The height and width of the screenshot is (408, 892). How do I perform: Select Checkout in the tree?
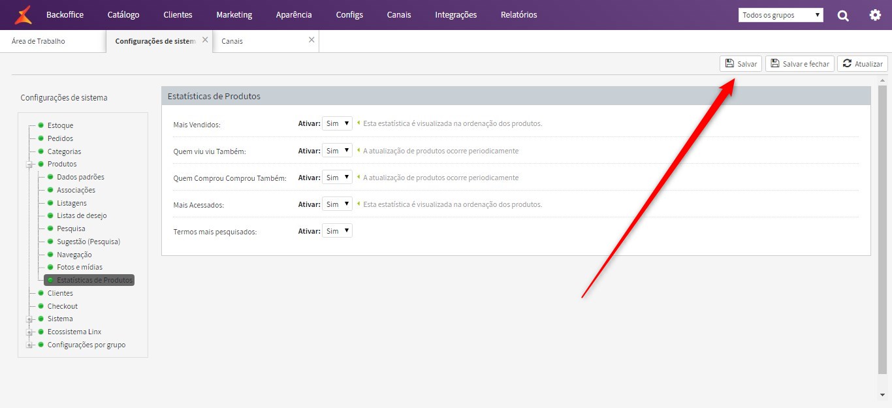(x=63, y=306)
